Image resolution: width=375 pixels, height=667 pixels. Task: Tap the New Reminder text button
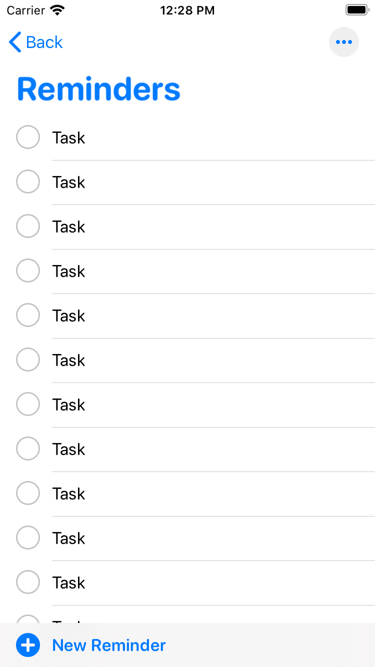point(109,645)
